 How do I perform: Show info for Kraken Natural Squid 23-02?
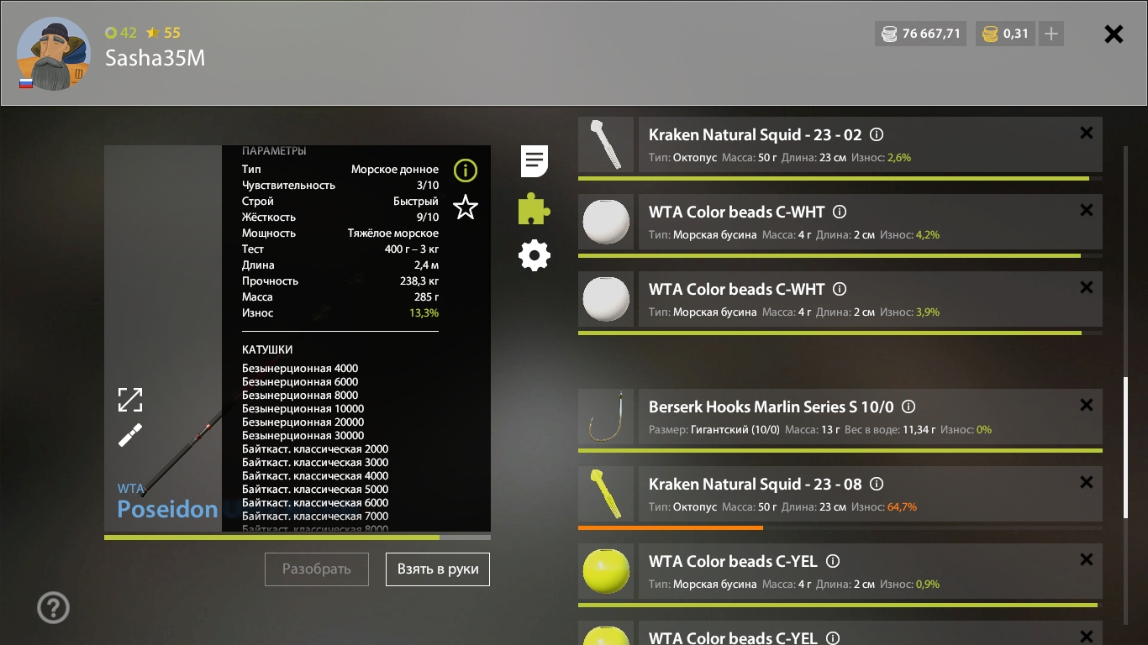coord(877,134)
